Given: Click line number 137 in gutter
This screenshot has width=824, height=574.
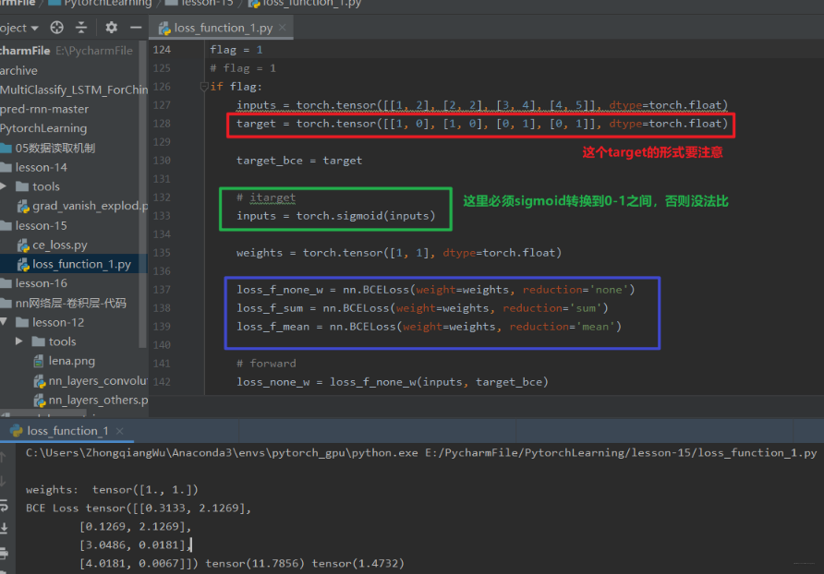Looking at the screenshot, I should tap(162, 290).
